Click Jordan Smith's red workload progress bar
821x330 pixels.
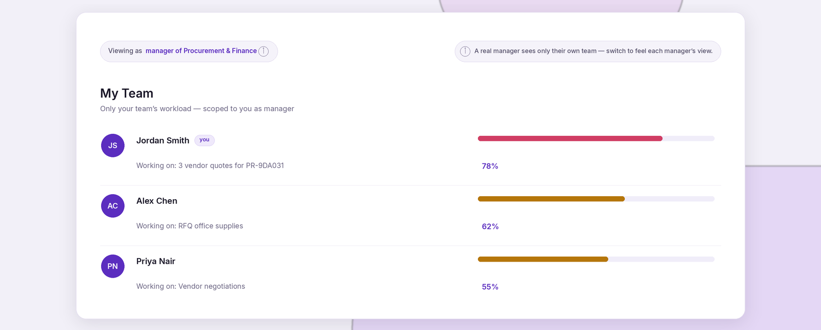tap(596, 138)
